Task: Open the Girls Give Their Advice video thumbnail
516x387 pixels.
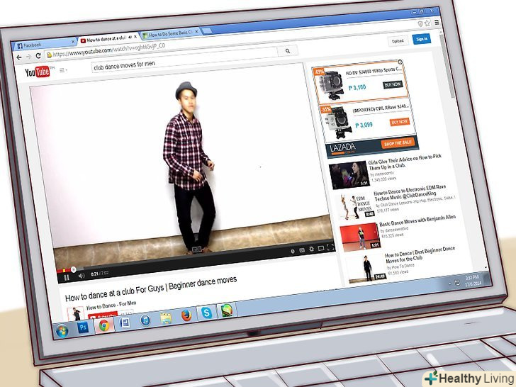Action: coord(349,175)
